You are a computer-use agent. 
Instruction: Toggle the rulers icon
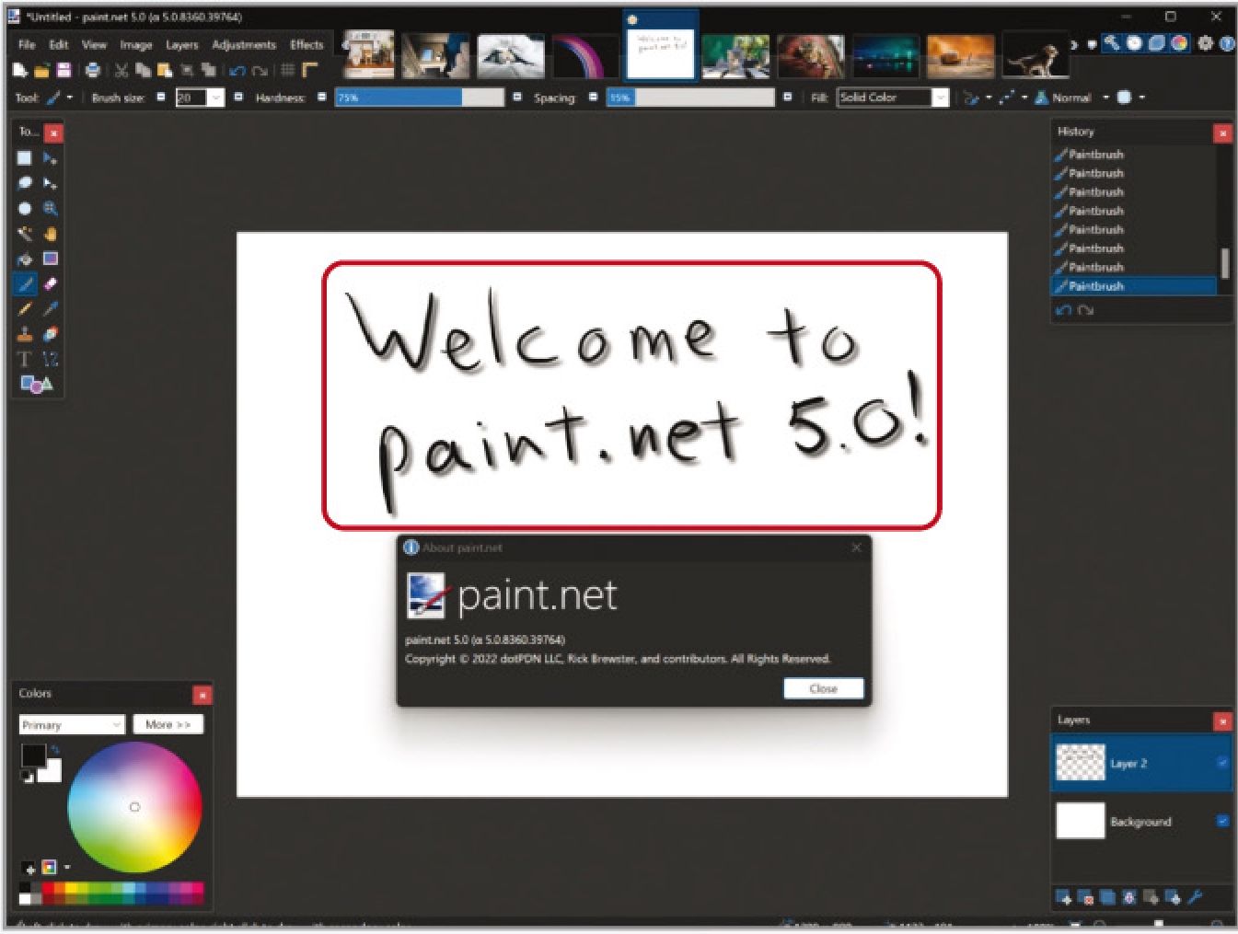tap(310, 70)
